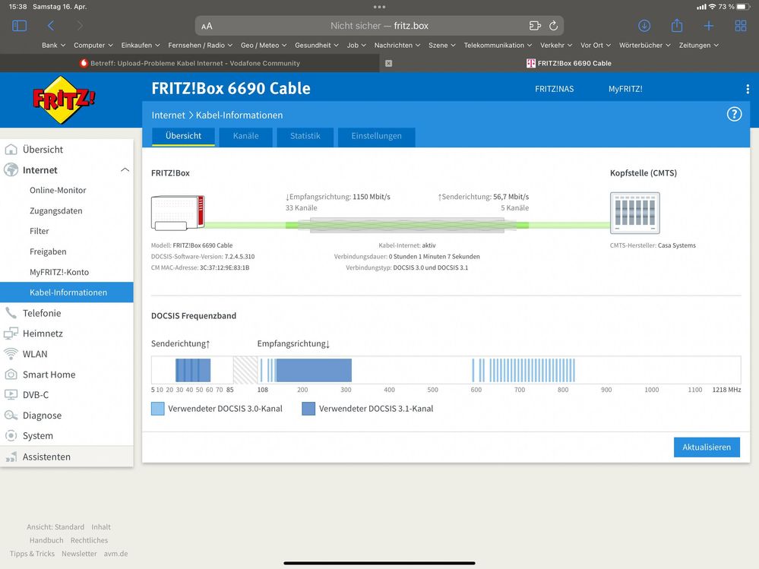Collapse the Internet menu section
Image resolution: width=759 pixels, height=569 pixels.
tap(125, 170)
